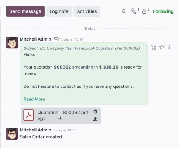Open the Activities tab

(x=87, y=11)
